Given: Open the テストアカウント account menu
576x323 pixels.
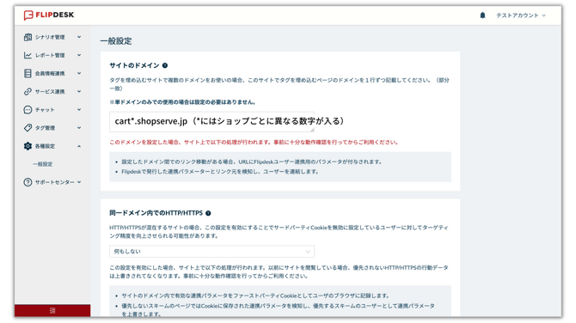Looking at the screenshot, I should click(521, 15).
